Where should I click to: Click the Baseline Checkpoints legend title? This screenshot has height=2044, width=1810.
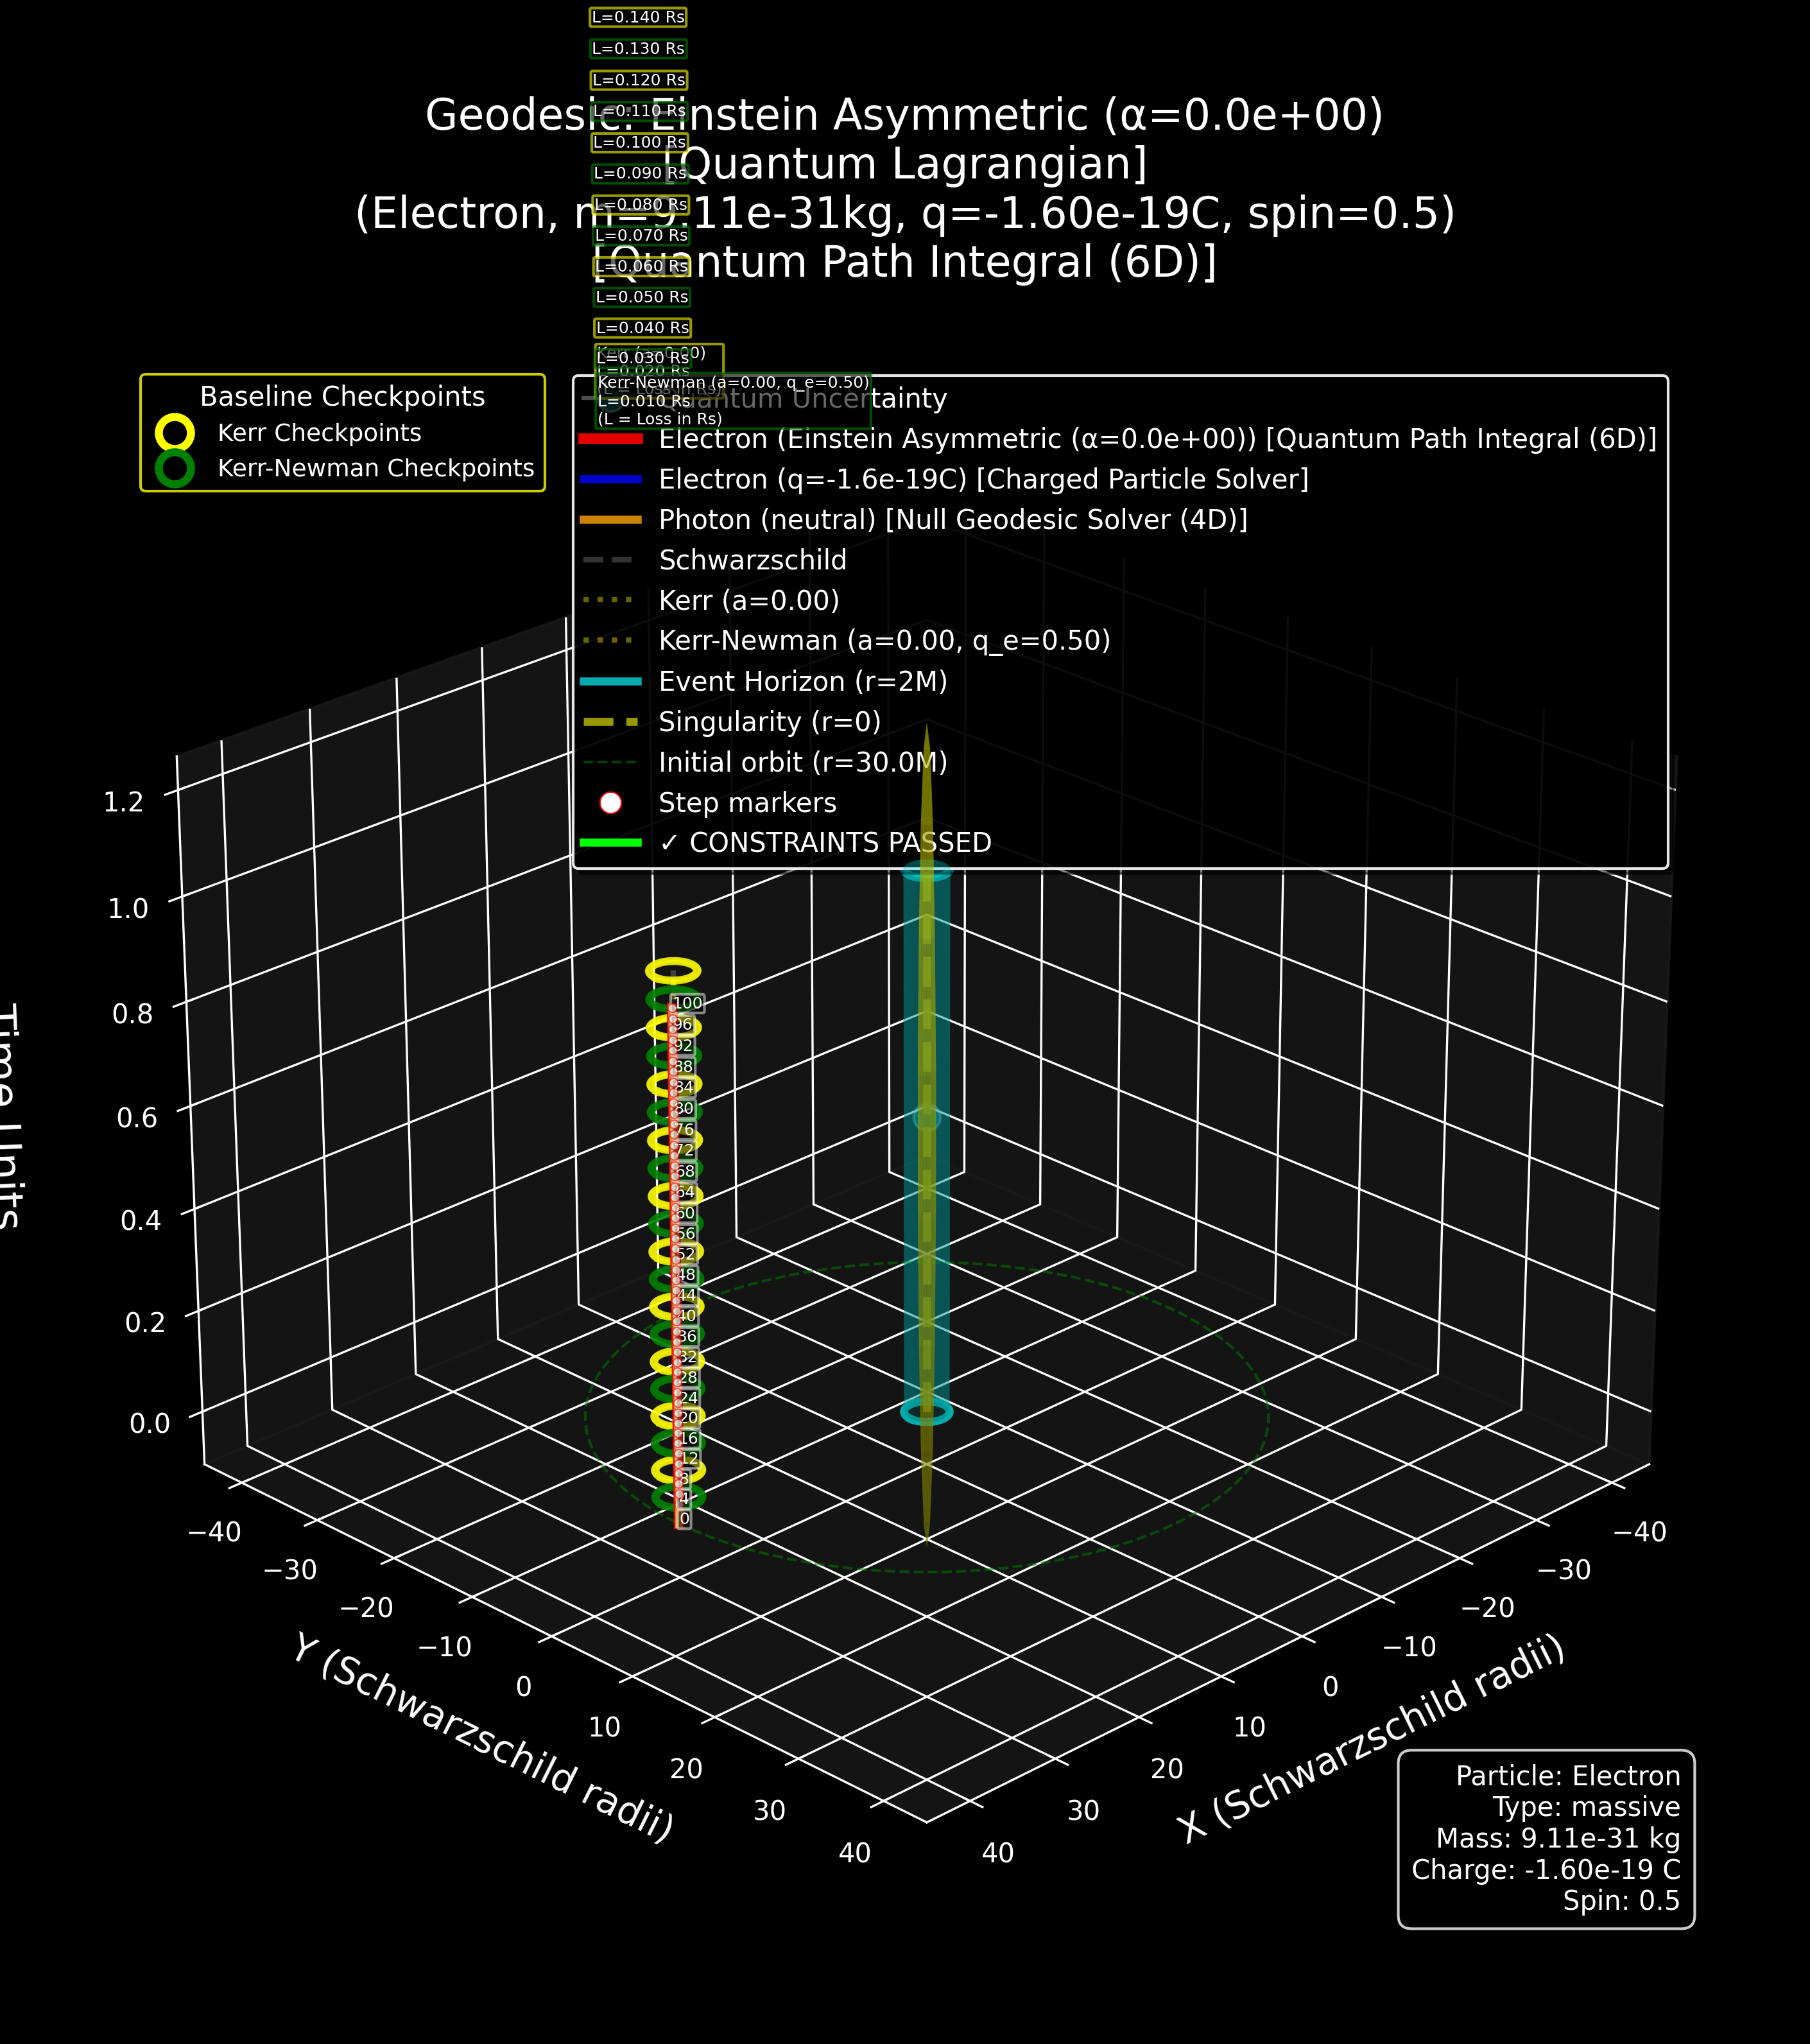342,397
